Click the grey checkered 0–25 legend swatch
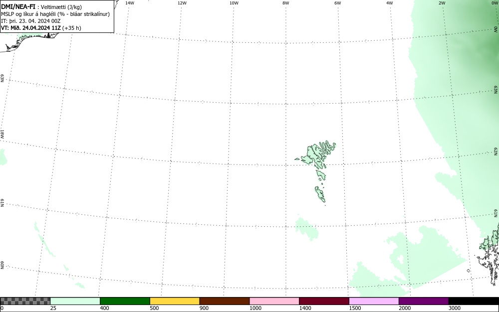Viewport: 499px width, 312px height. [x=25, y=301]
